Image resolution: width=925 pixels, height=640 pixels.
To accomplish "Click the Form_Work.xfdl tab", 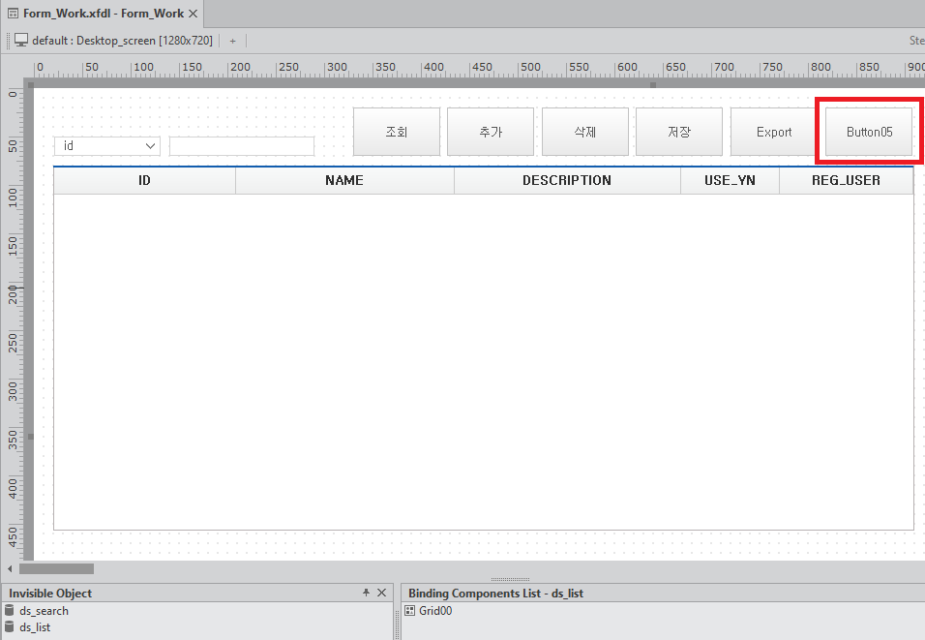I will (x=97, y=14).
